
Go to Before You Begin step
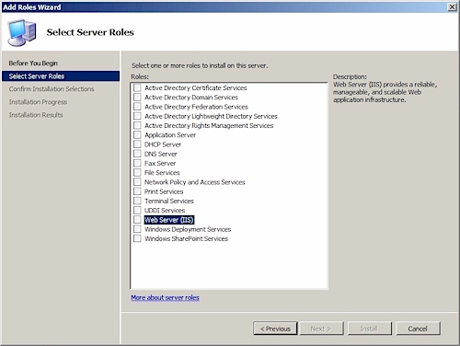[x=33, y=63]
